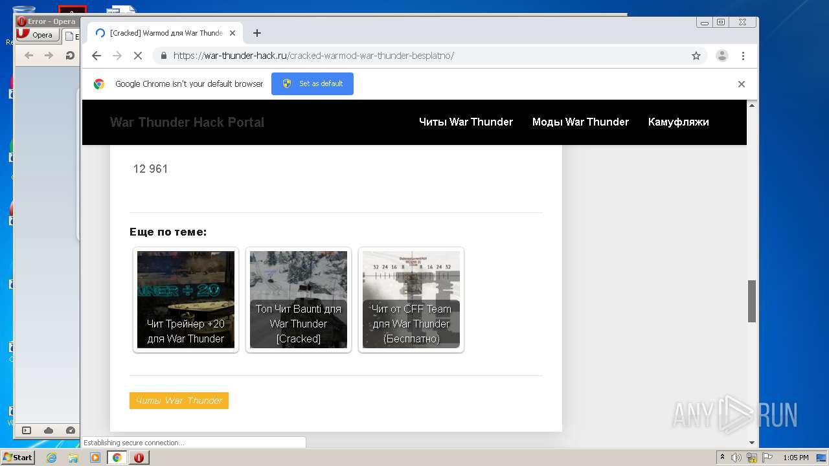Open Chrome's three-dot menu
Screen dimensions: 829x466
743,56
